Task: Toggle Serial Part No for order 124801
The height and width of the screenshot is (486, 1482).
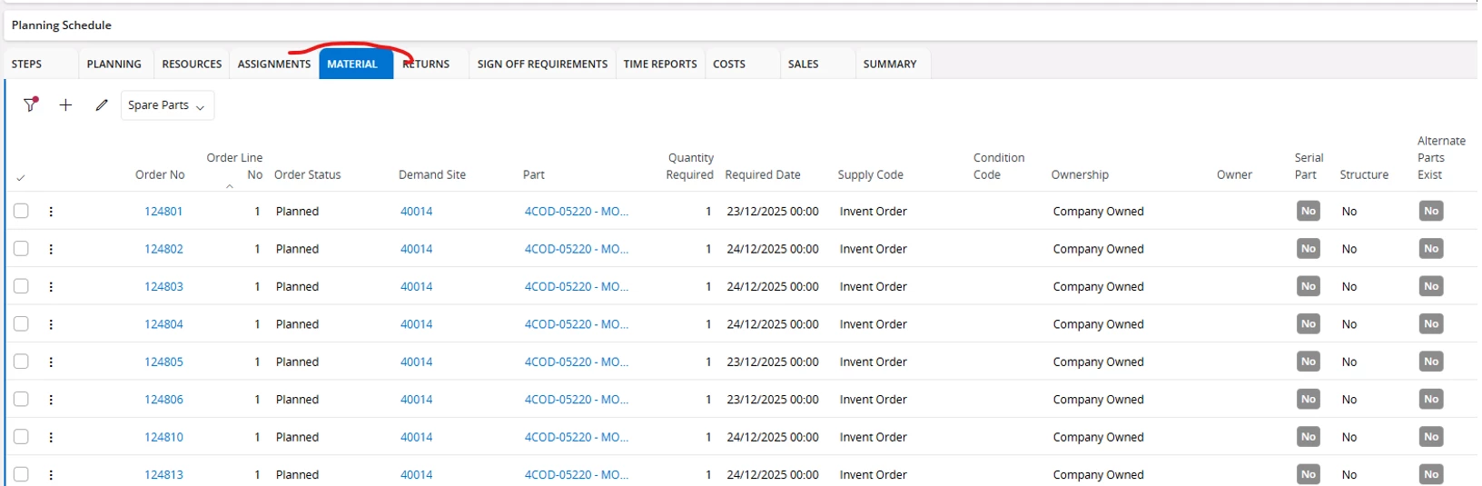Action: pos(1308,212)
